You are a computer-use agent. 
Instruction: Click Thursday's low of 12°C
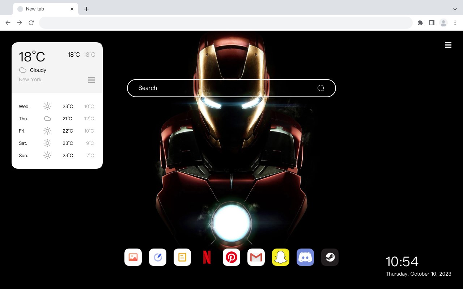click(89, 118)
